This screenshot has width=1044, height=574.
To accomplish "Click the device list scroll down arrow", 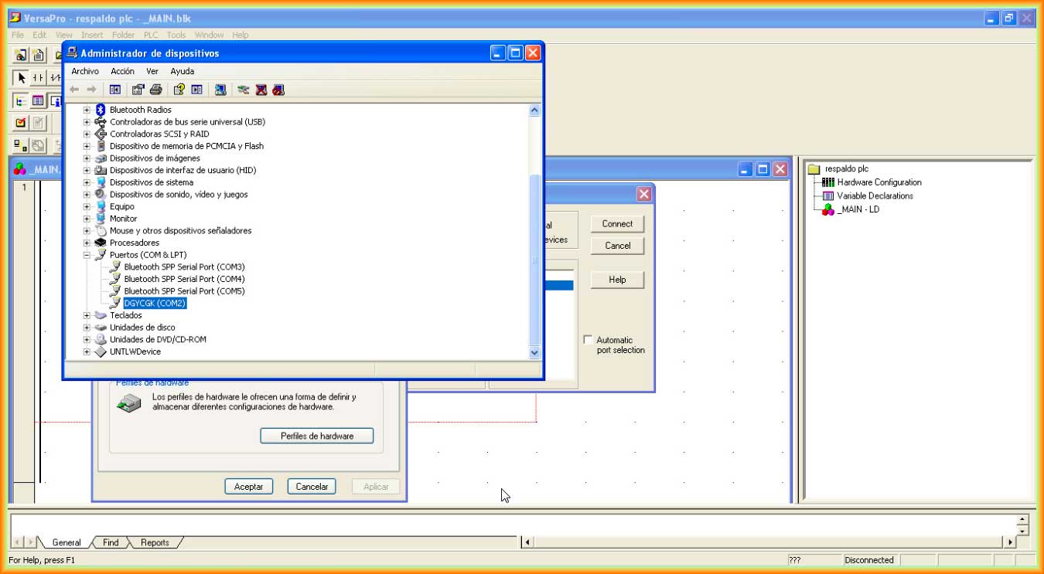I will pos(534,352).
